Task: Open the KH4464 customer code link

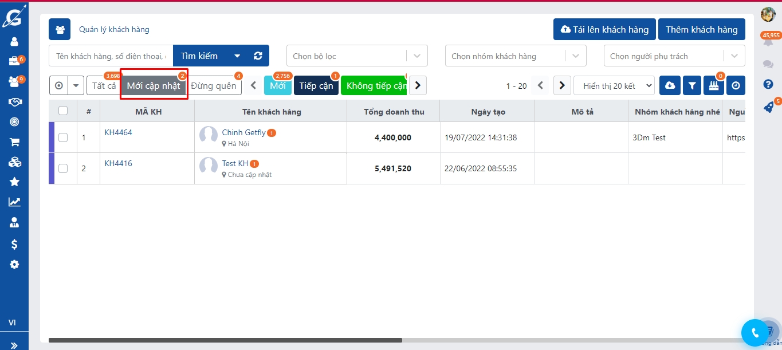Action: 118,132
